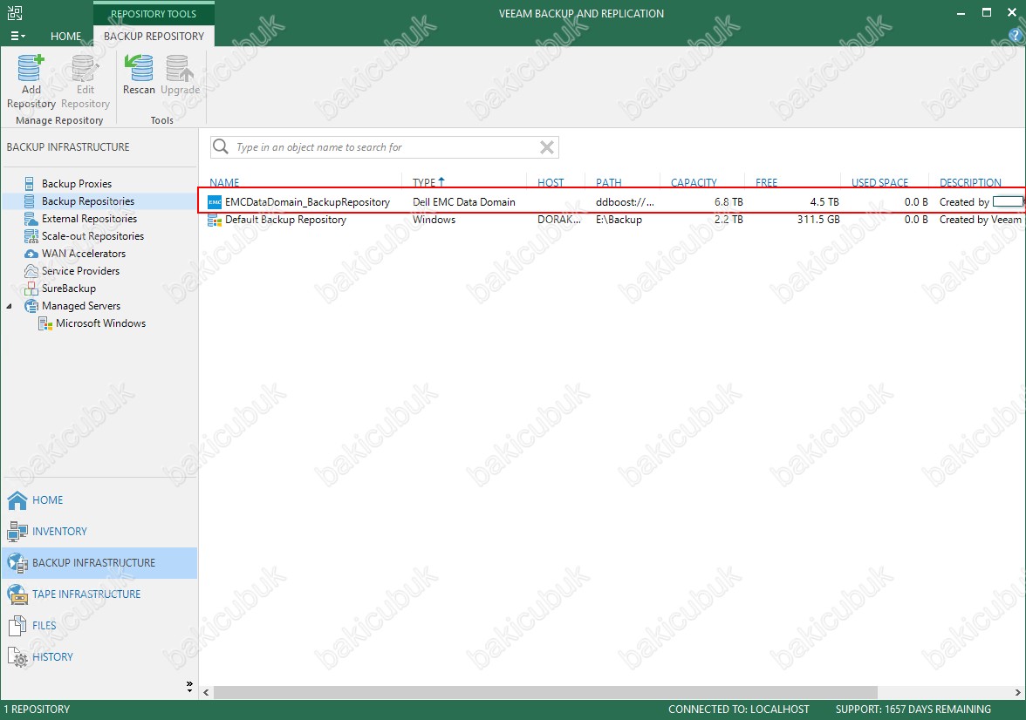Click the External Repositories icon
Screen dimensions: 1026x720
30,219
